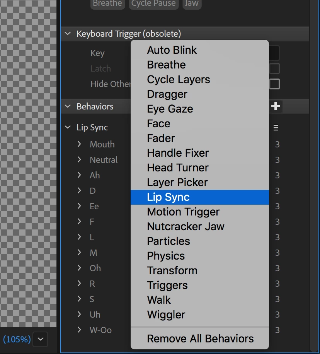Screen dimensions: 320x354
Task: Click the Oh row label
Action: click(x=95, y=268)
